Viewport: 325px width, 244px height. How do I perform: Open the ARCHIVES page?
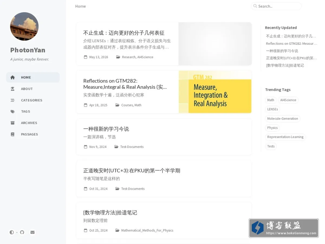(x=33, y=123)
